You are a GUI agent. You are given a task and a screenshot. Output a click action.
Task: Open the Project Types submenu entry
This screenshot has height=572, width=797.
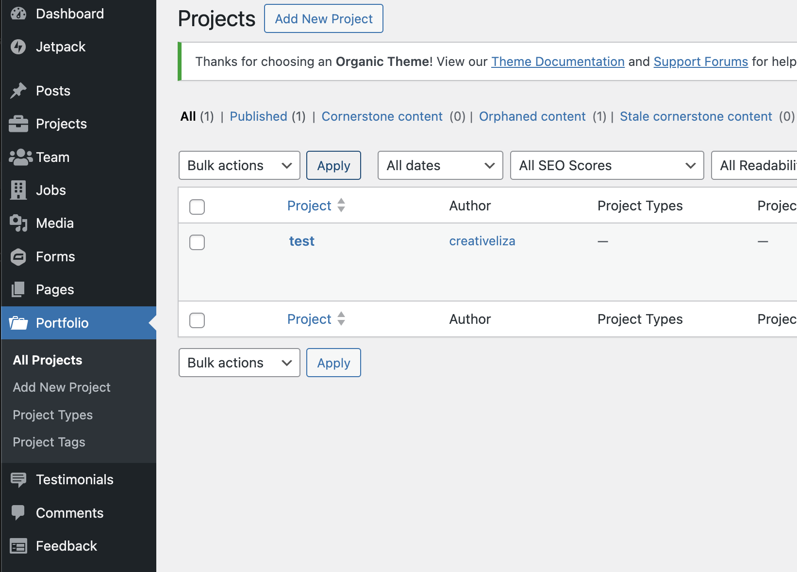53,415
